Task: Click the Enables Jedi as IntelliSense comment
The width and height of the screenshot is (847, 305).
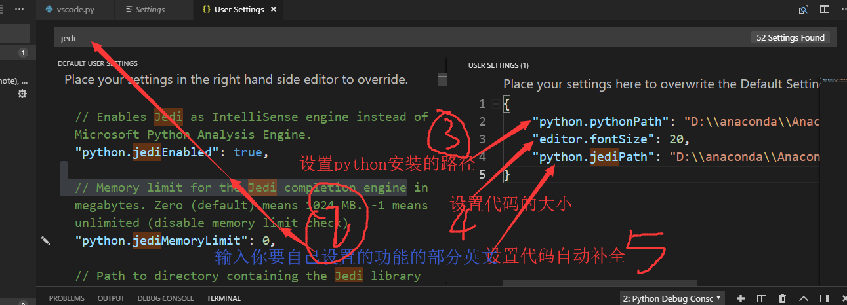Action: click(x=252, y=126)
